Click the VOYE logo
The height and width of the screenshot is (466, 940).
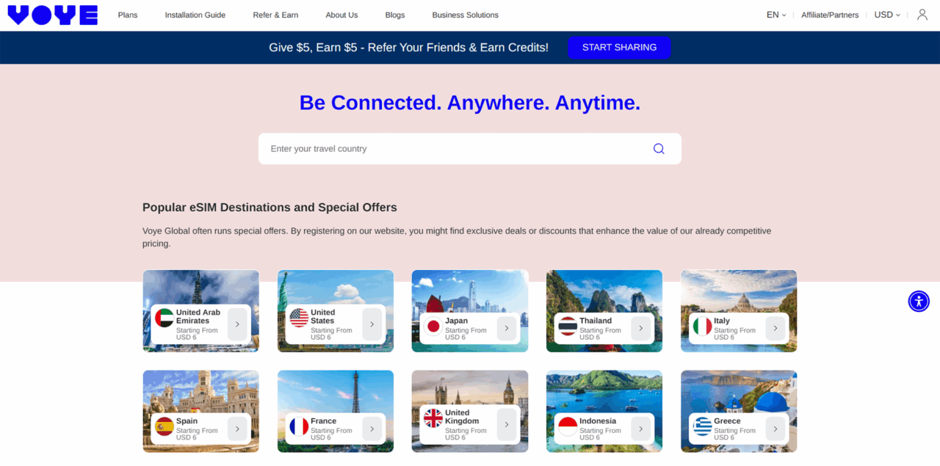[x=52, y=15]
